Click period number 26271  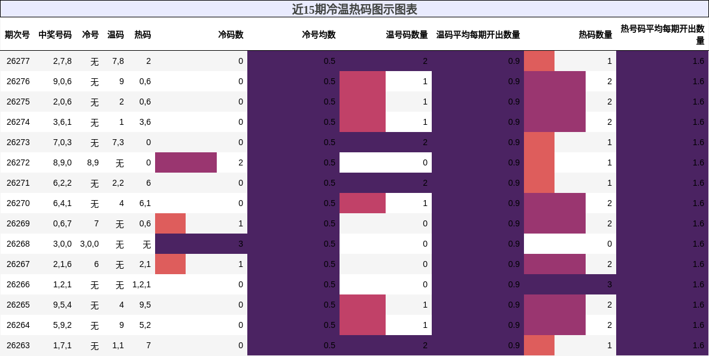click(18, 183)
